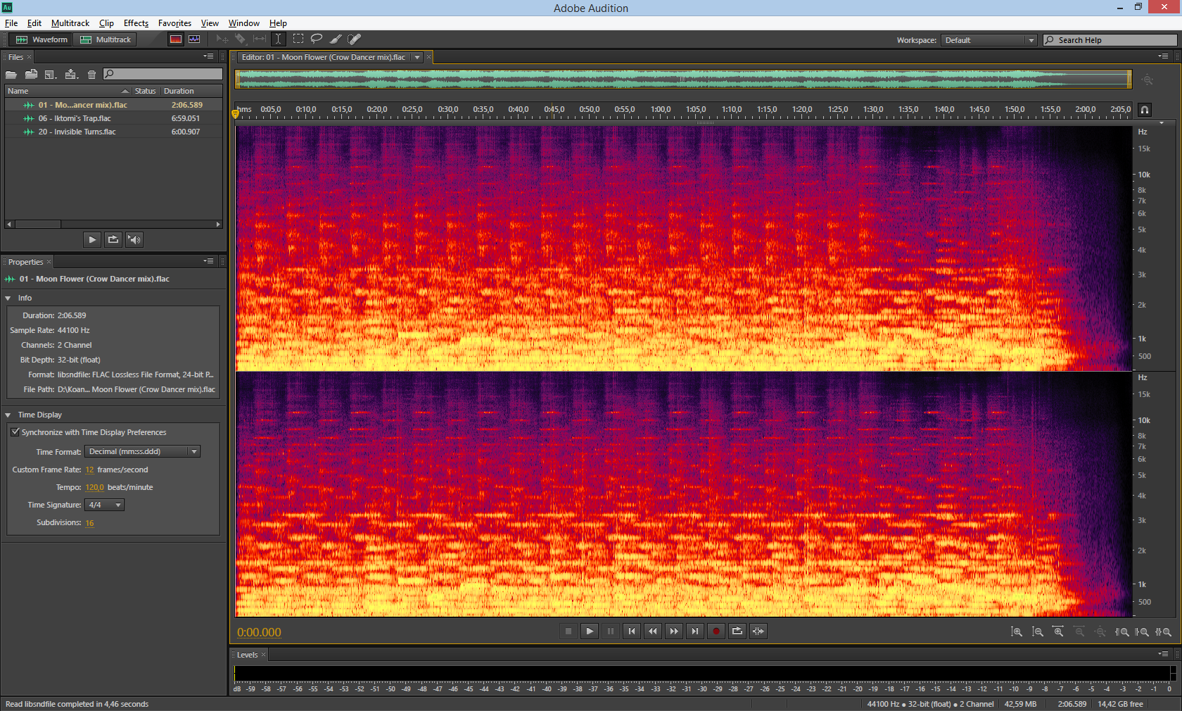Image resolution: width=1182 pixels, height=711 pixels.
Task: Select the Lasso Selection tool
Action: click(317, 39)
